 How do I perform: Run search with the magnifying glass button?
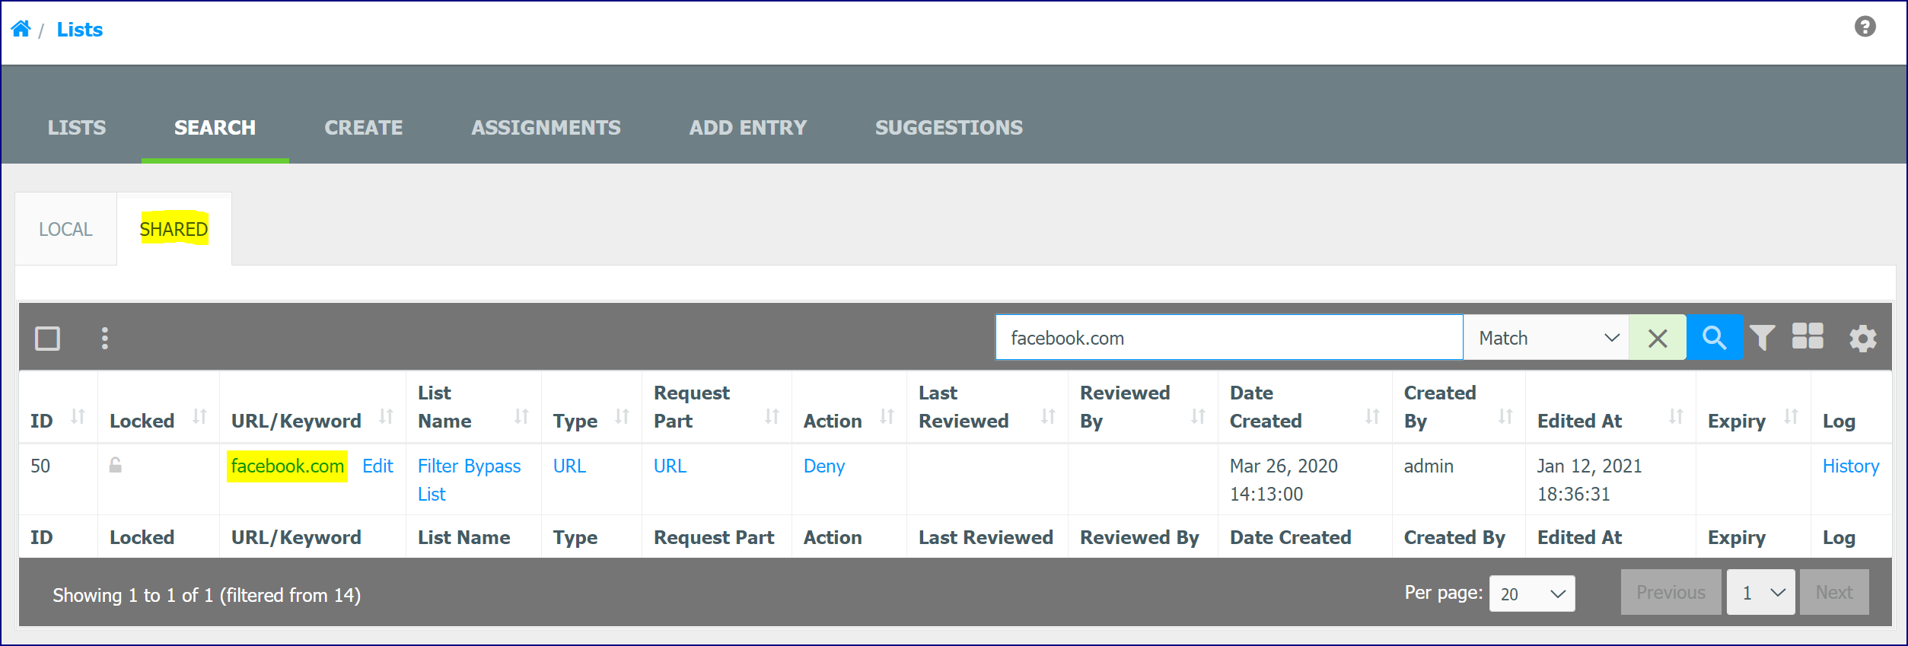coord(1715,338)
